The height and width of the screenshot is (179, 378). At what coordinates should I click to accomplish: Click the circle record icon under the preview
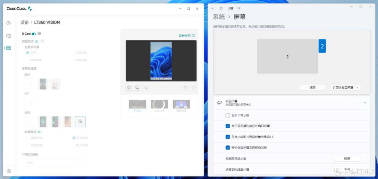(x=193, y=88)
